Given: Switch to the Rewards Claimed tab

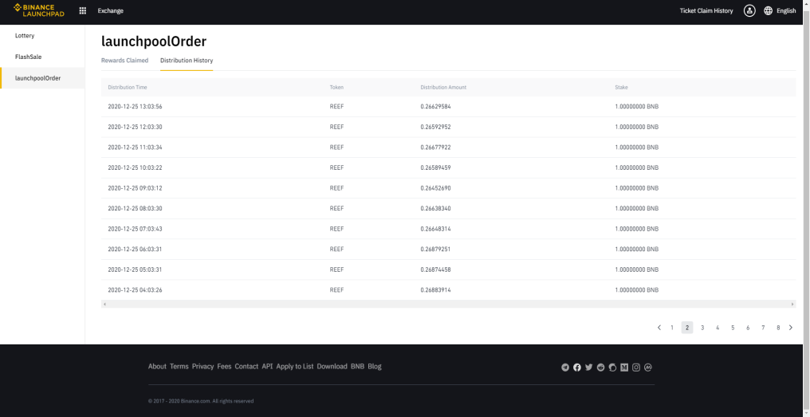Looking at the screenshot, I should [x=124, y=61].
